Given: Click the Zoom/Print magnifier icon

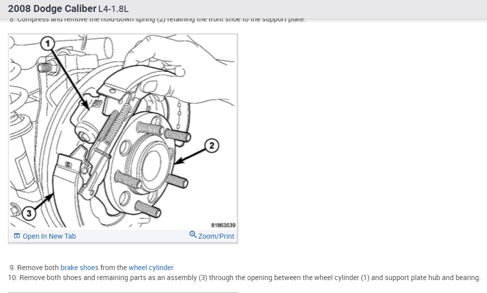Looking at the screenshot, I should click(x=193, y=235).
